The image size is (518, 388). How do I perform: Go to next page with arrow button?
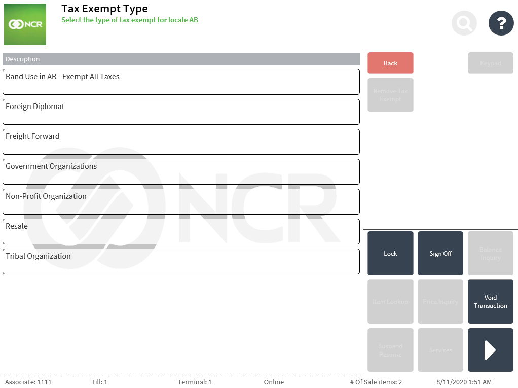[x=490, y=349]
